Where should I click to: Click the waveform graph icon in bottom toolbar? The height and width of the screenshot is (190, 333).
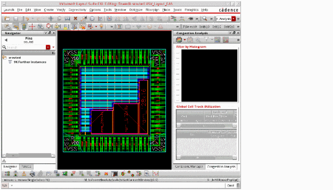155,174
